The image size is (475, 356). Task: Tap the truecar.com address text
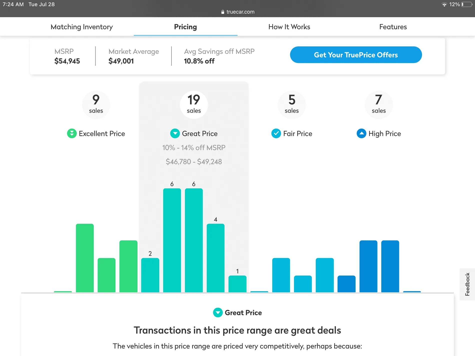240,12
